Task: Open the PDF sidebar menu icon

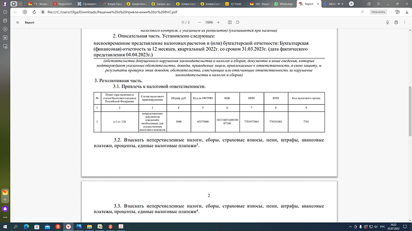Action: [x=17, y=23]
